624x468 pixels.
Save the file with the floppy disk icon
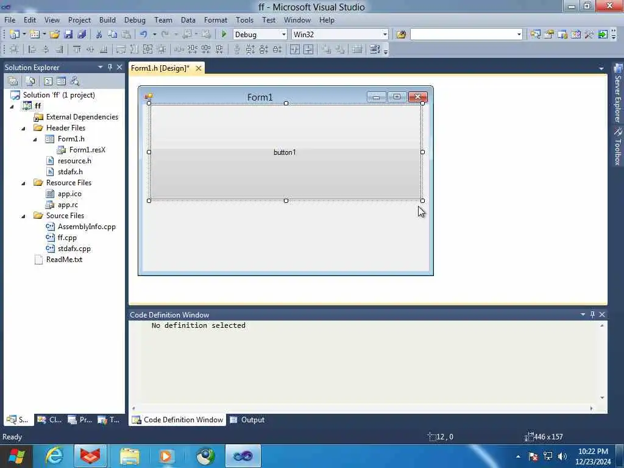coord(68,35)
